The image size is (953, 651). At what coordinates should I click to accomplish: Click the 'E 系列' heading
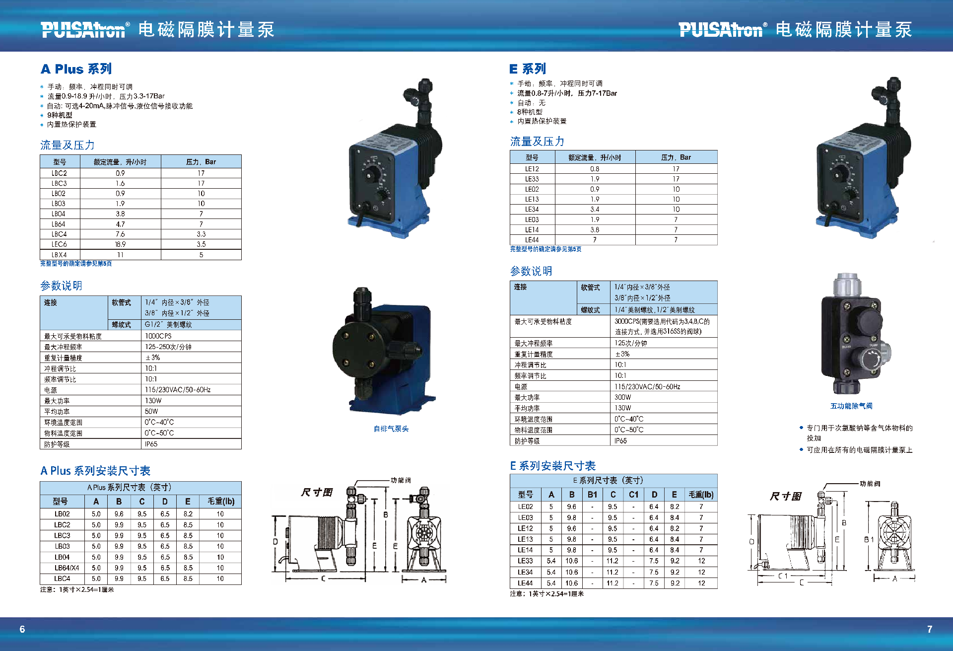click(528, 69)
